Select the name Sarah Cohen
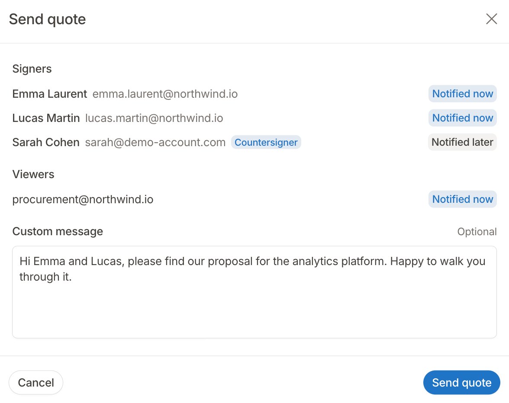The height and width of the screenshot is (403, 509). [46, 142]
